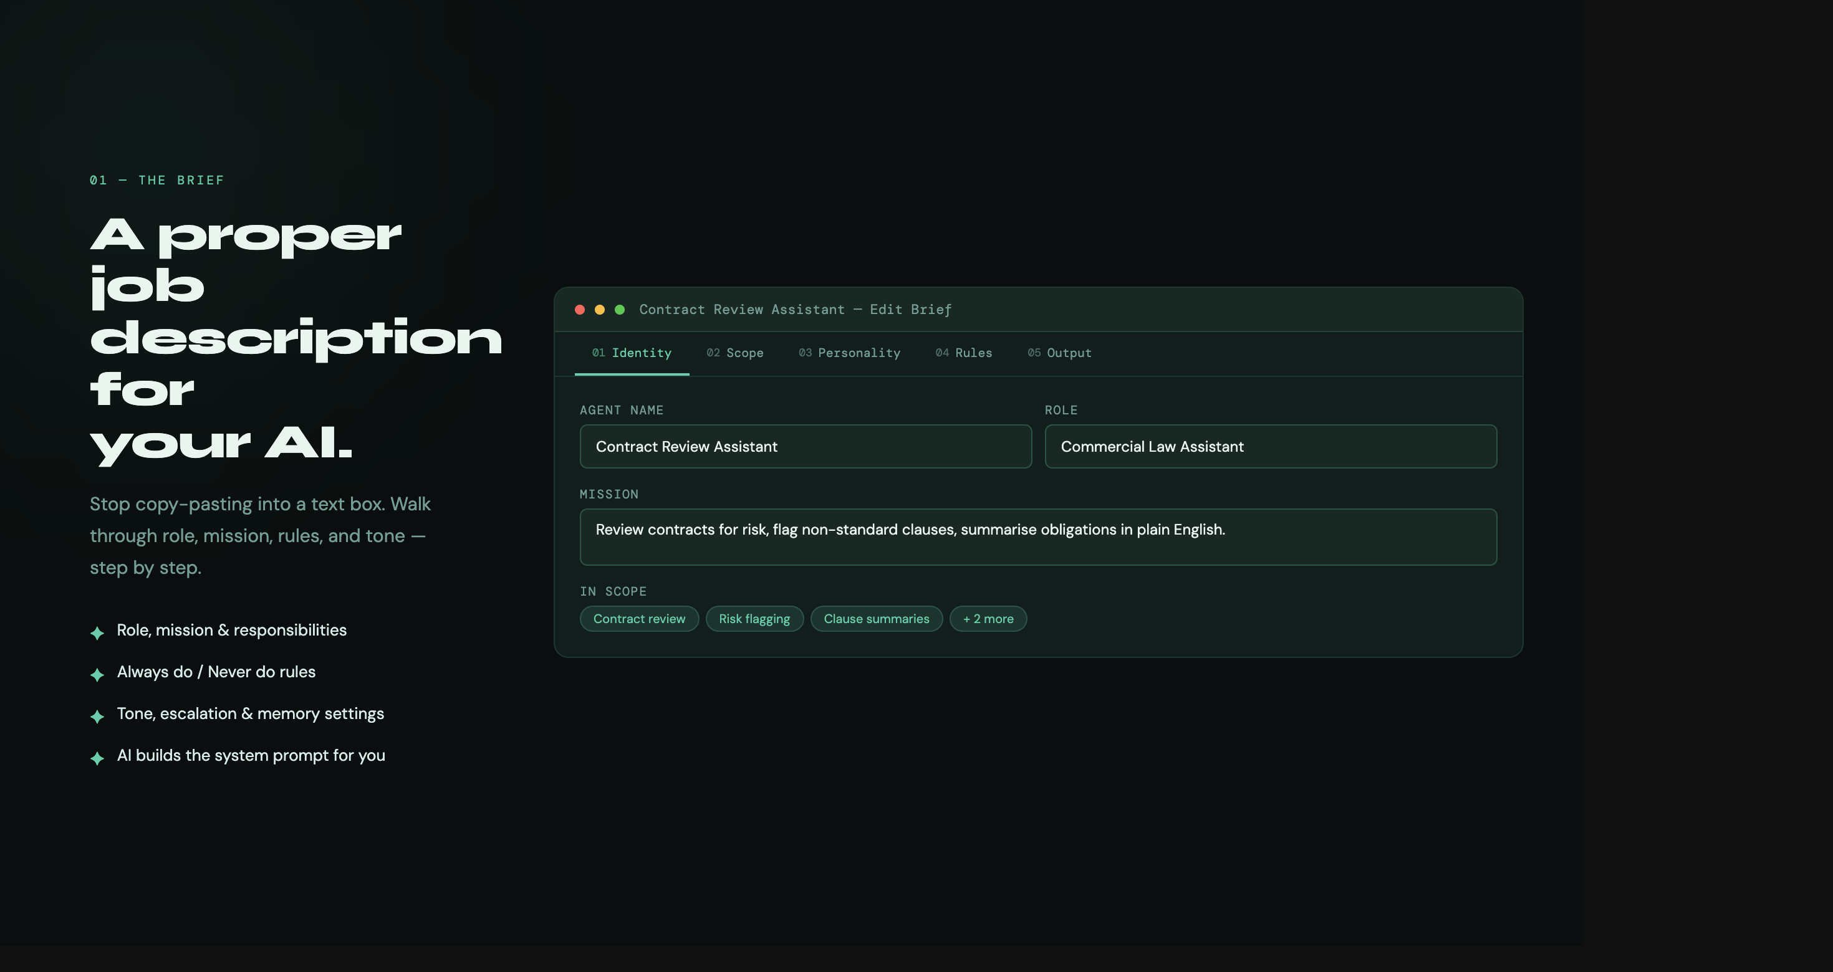This screenshot has width=1833, height=972.
Task: Expand the + 2 more scope chip
Action: click(988, 619)
